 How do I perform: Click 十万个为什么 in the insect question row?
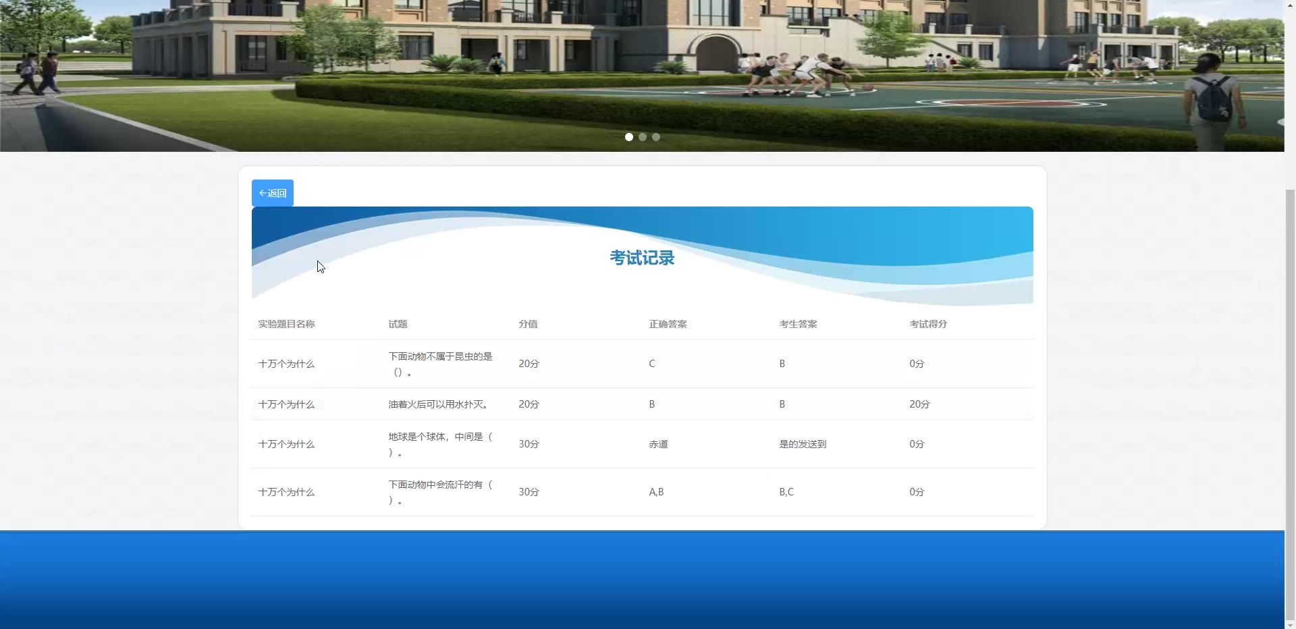286,364
